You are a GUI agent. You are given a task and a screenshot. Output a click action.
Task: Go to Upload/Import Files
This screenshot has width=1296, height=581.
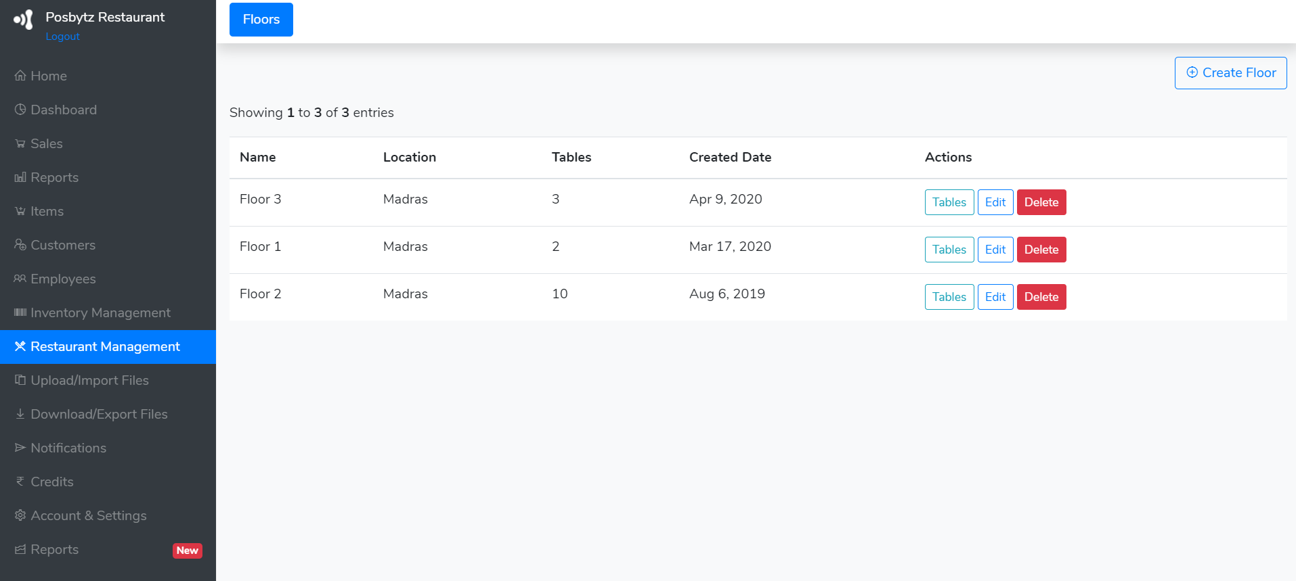(x=89, y=381)
